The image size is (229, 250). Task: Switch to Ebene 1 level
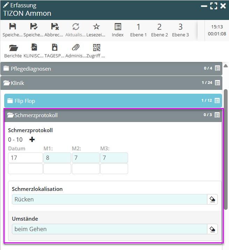pyautogui.click(x=138, y=30)
